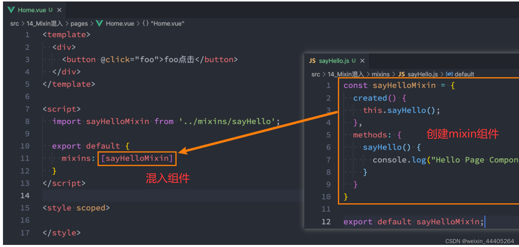Click the Vue icon on Home.vue tab

tap(11, 10)
